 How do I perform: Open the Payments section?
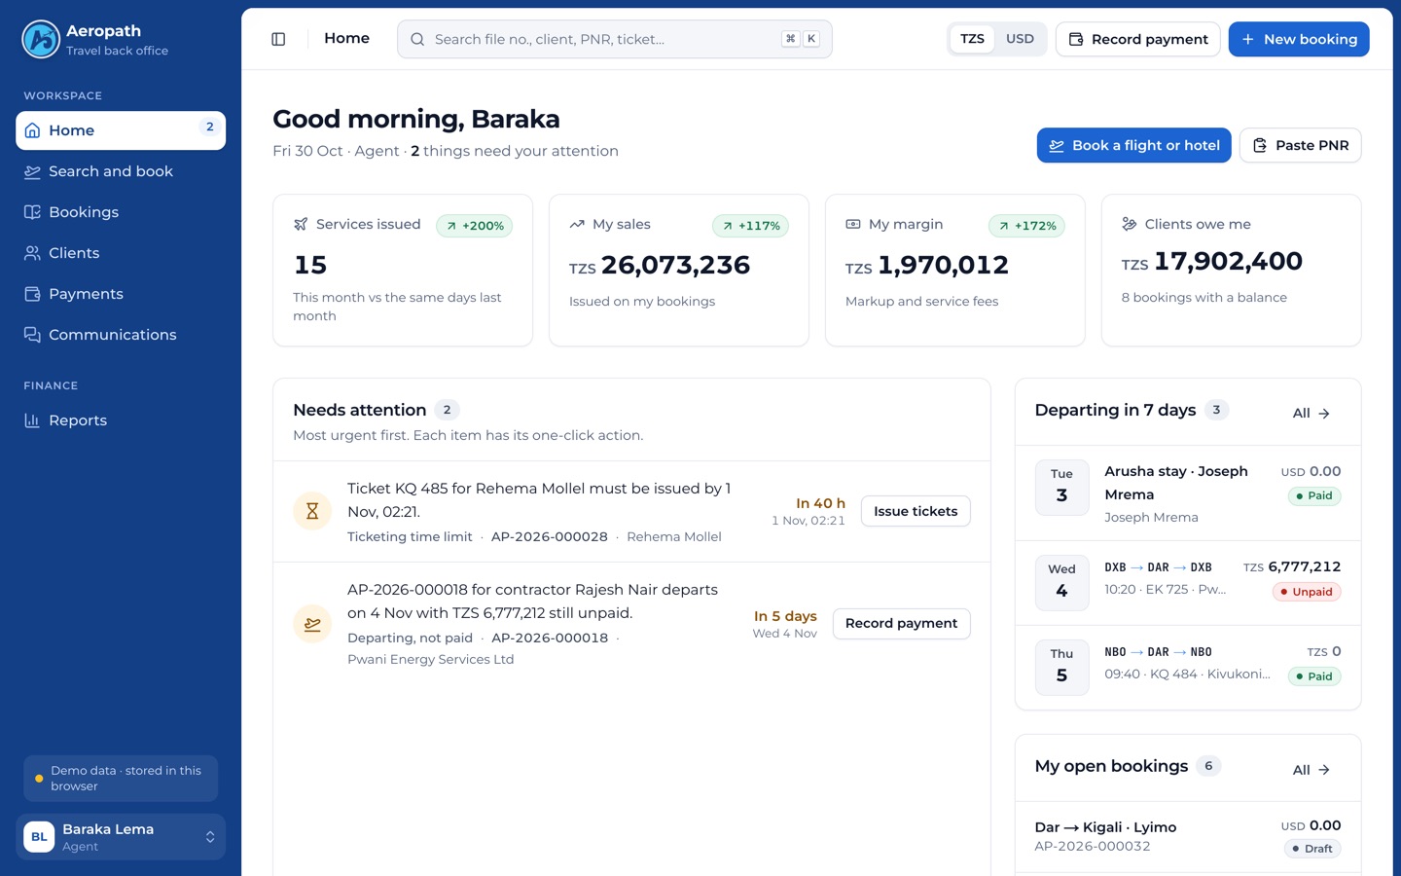point(121,294)
